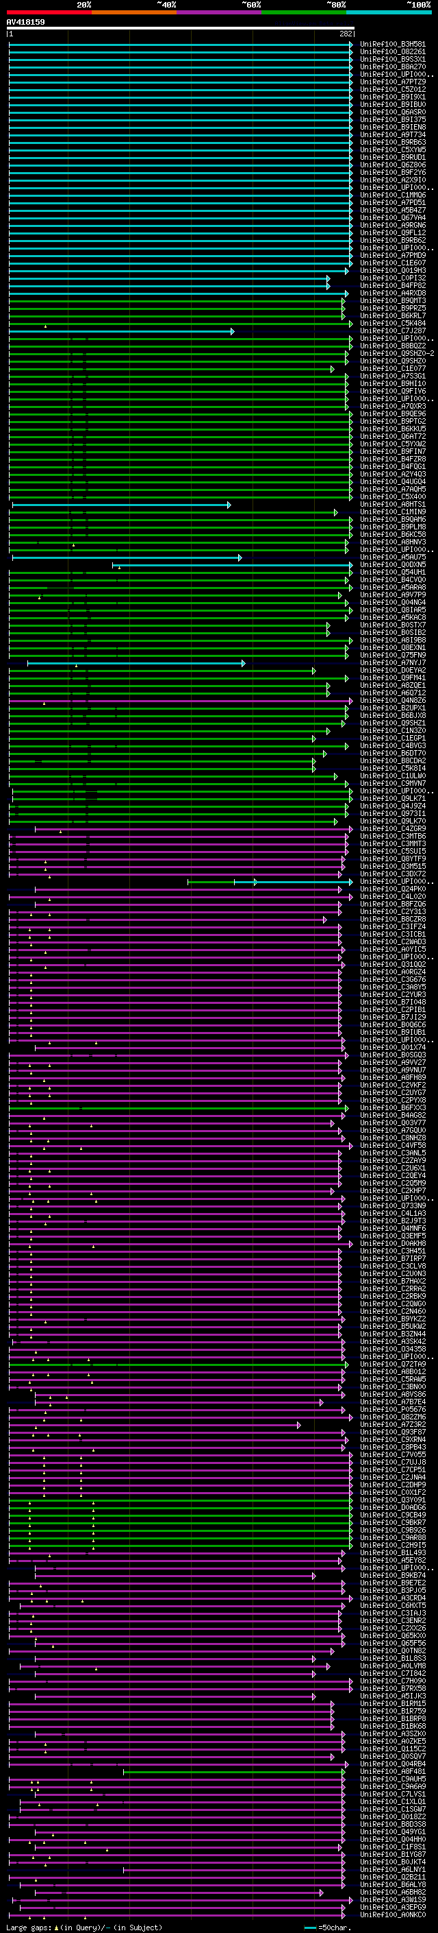Open hit UniRef100_Q82261
The image size is (438, 1933).
pos(393,52)
